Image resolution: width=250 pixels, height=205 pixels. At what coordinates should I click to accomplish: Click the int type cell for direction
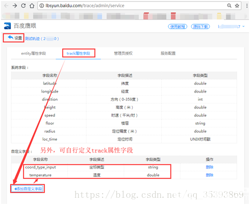[200, 99]
